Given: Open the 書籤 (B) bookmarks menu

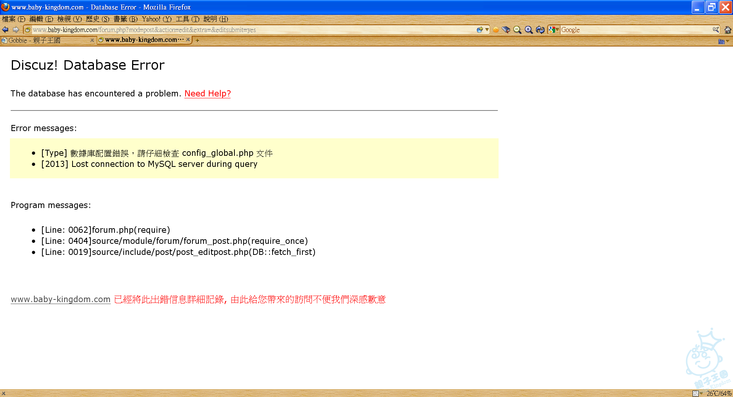Looking at the screenshot, I should 125,19.
